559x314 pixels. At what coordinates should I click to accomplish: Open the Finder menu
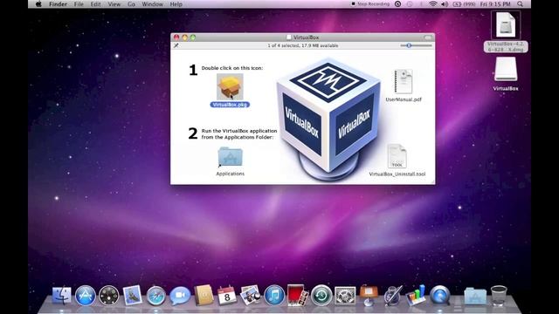59,4
